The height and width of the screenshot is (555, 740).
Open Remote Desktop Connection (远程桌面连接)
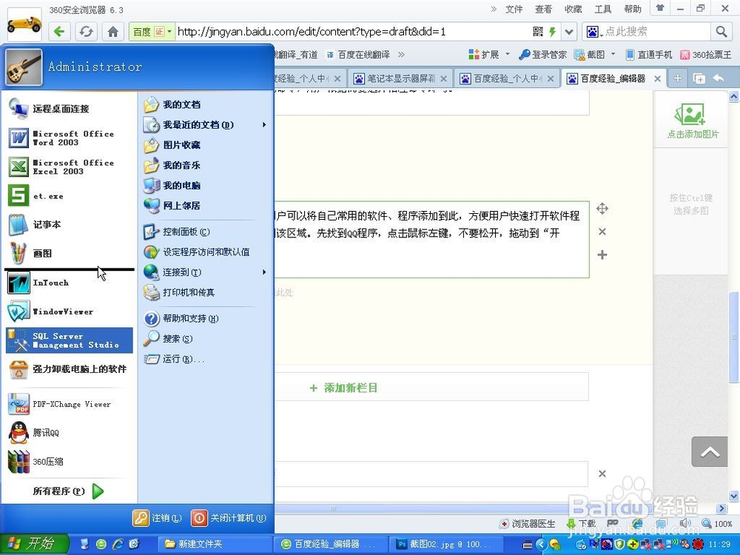click(70, 109)
